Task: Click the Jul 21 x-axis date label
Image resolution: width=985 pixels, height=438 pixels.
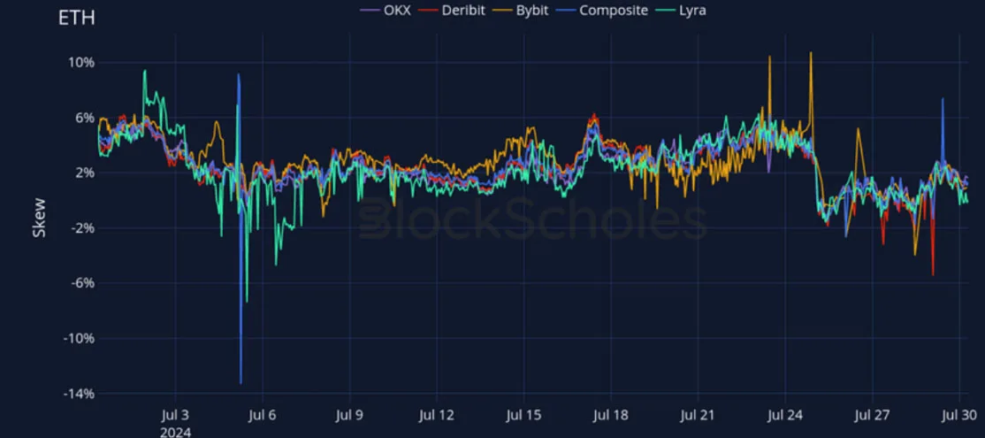Action: pos(698,415)
